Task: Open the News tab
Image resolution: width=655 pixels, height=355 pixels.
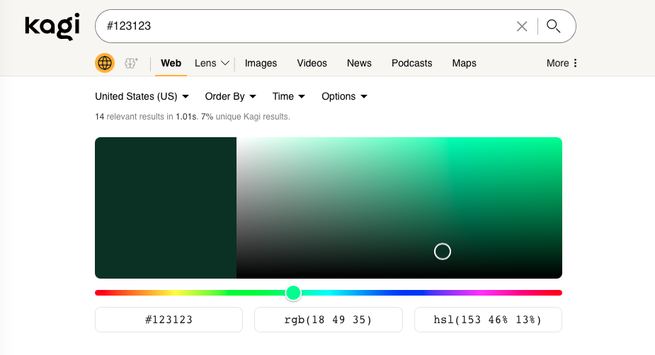Action: [359, 63]
